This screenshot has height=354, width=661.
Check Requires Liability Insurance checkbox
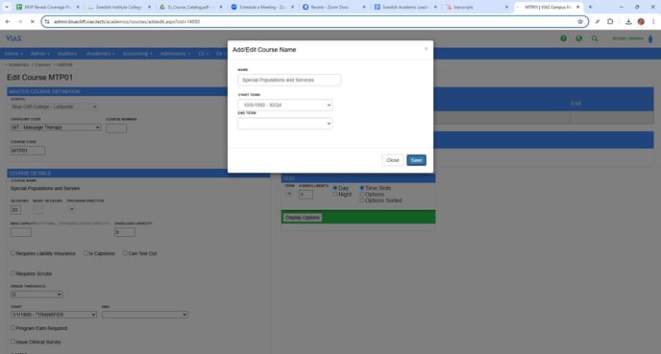[12, 253]
